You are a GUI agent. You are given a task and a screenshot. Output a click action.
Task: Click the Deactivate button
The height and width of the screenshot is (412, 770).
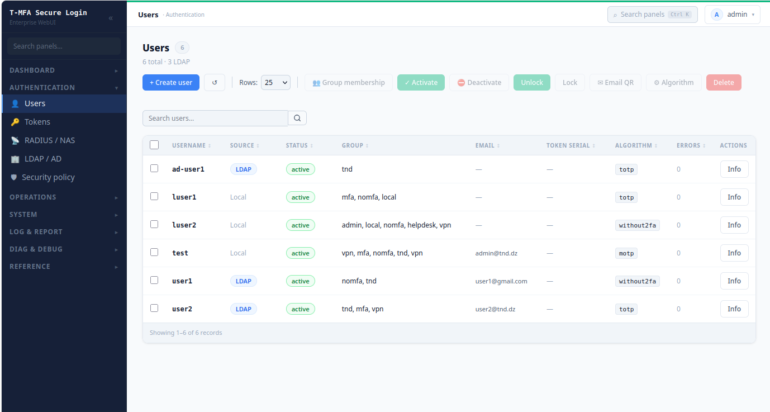[x=479, y=82]
